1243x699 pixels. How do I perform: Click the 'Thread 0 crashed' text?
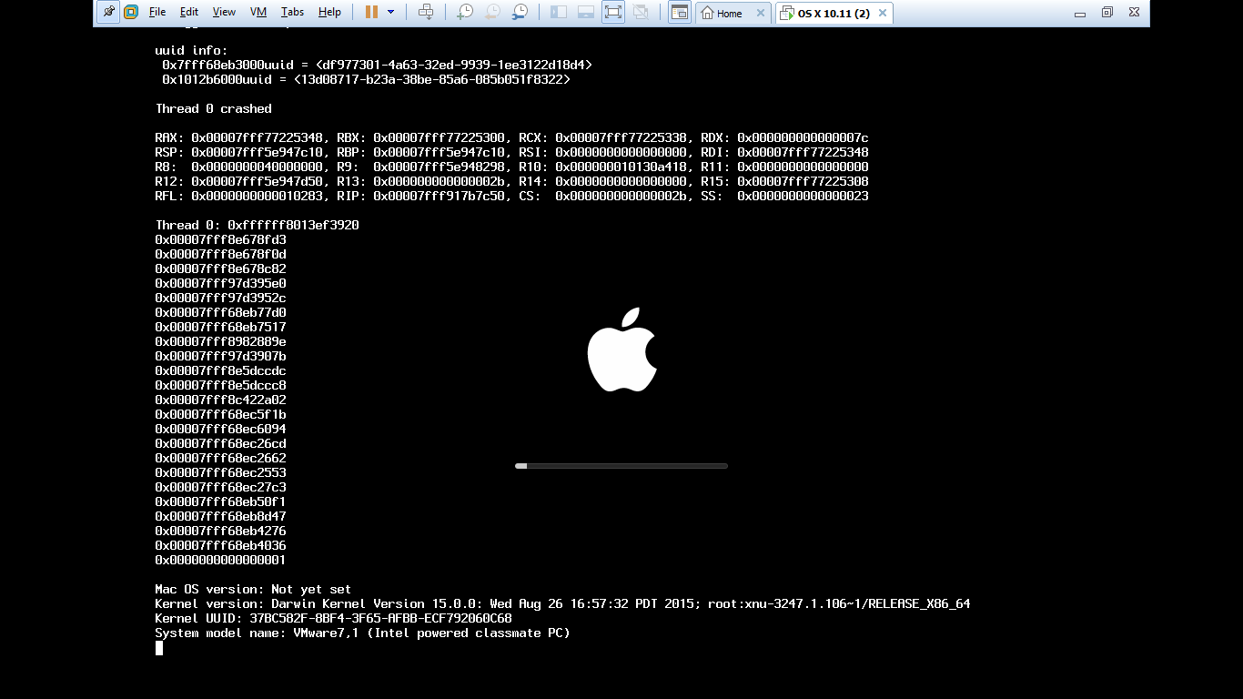pos(213,108)
